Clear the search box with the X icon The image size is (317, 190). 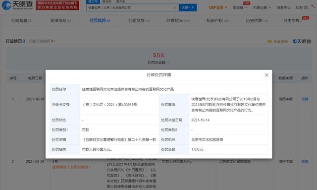[x=175, y=8]
